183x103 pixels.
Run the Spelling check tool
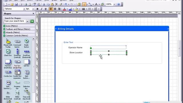(35, 5)
